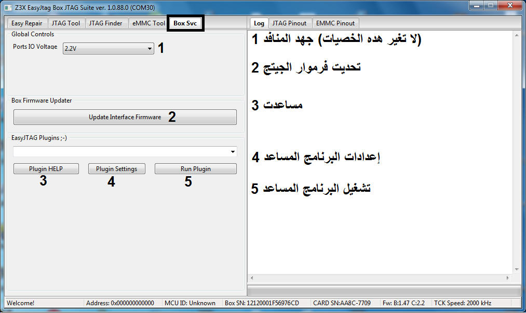Close the Z3X EasyJtag window
Viewport: 526px width, 313px height.
point(510,5)
